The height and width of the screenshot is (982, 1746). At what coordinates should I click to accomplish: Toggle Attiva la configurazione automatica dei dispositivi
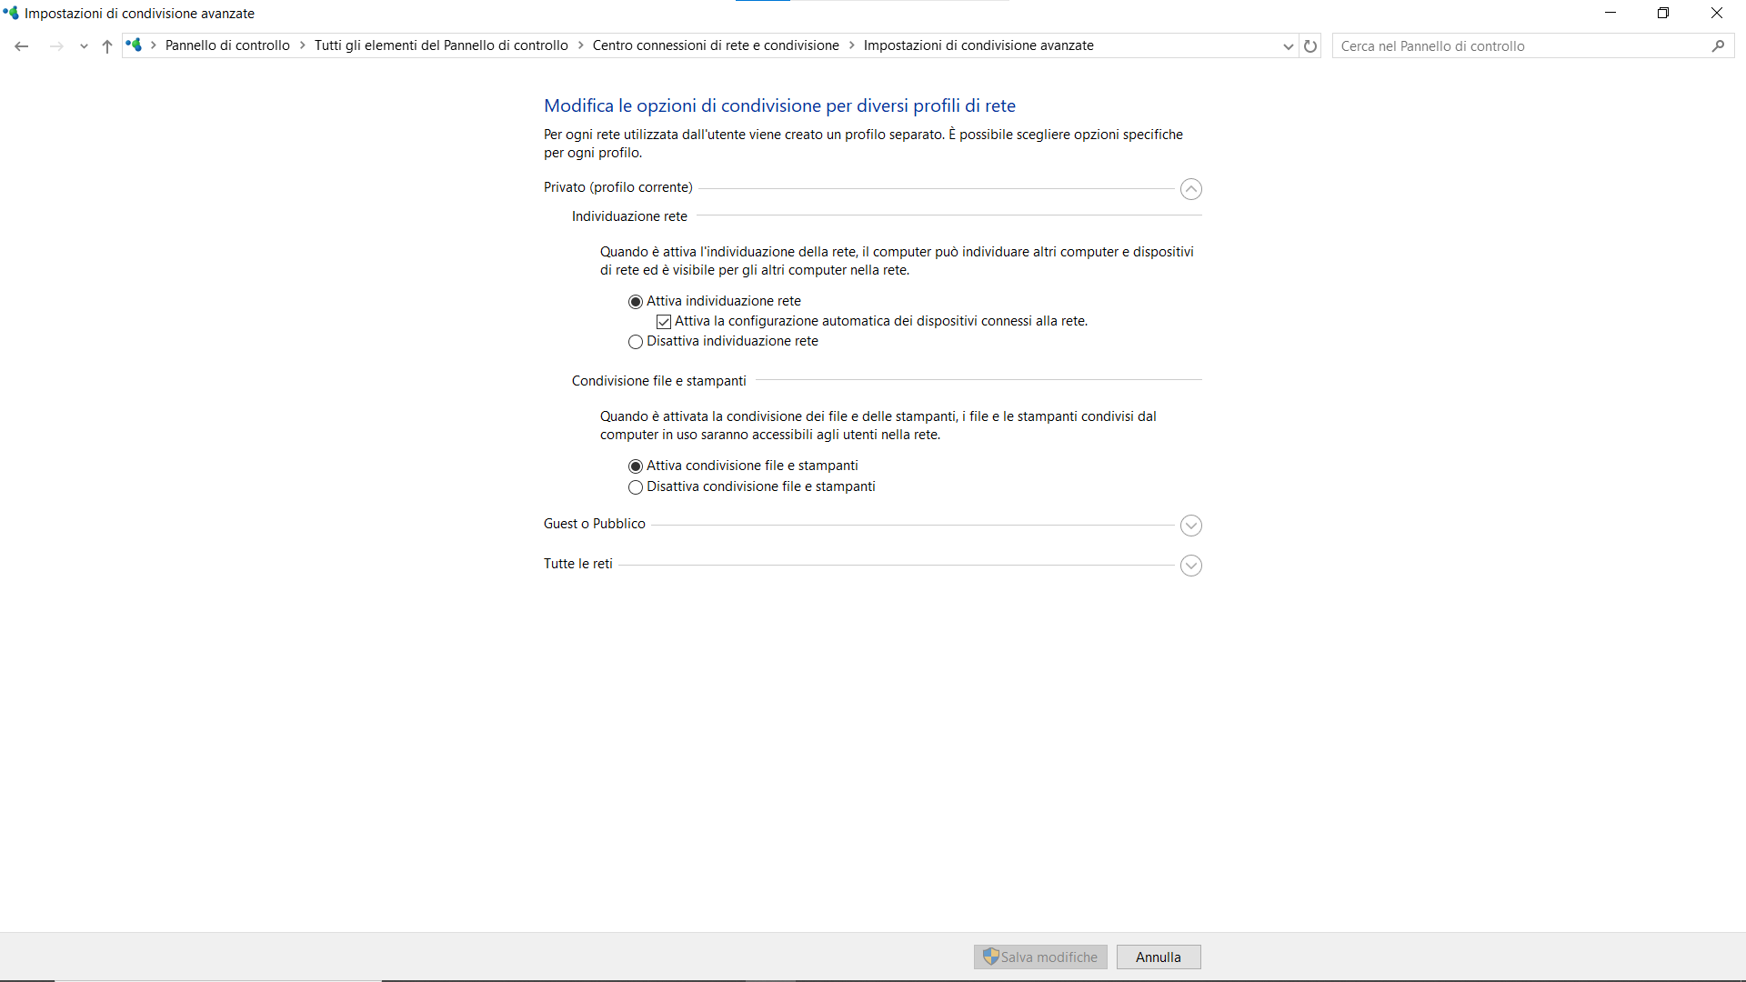[872, 321]
